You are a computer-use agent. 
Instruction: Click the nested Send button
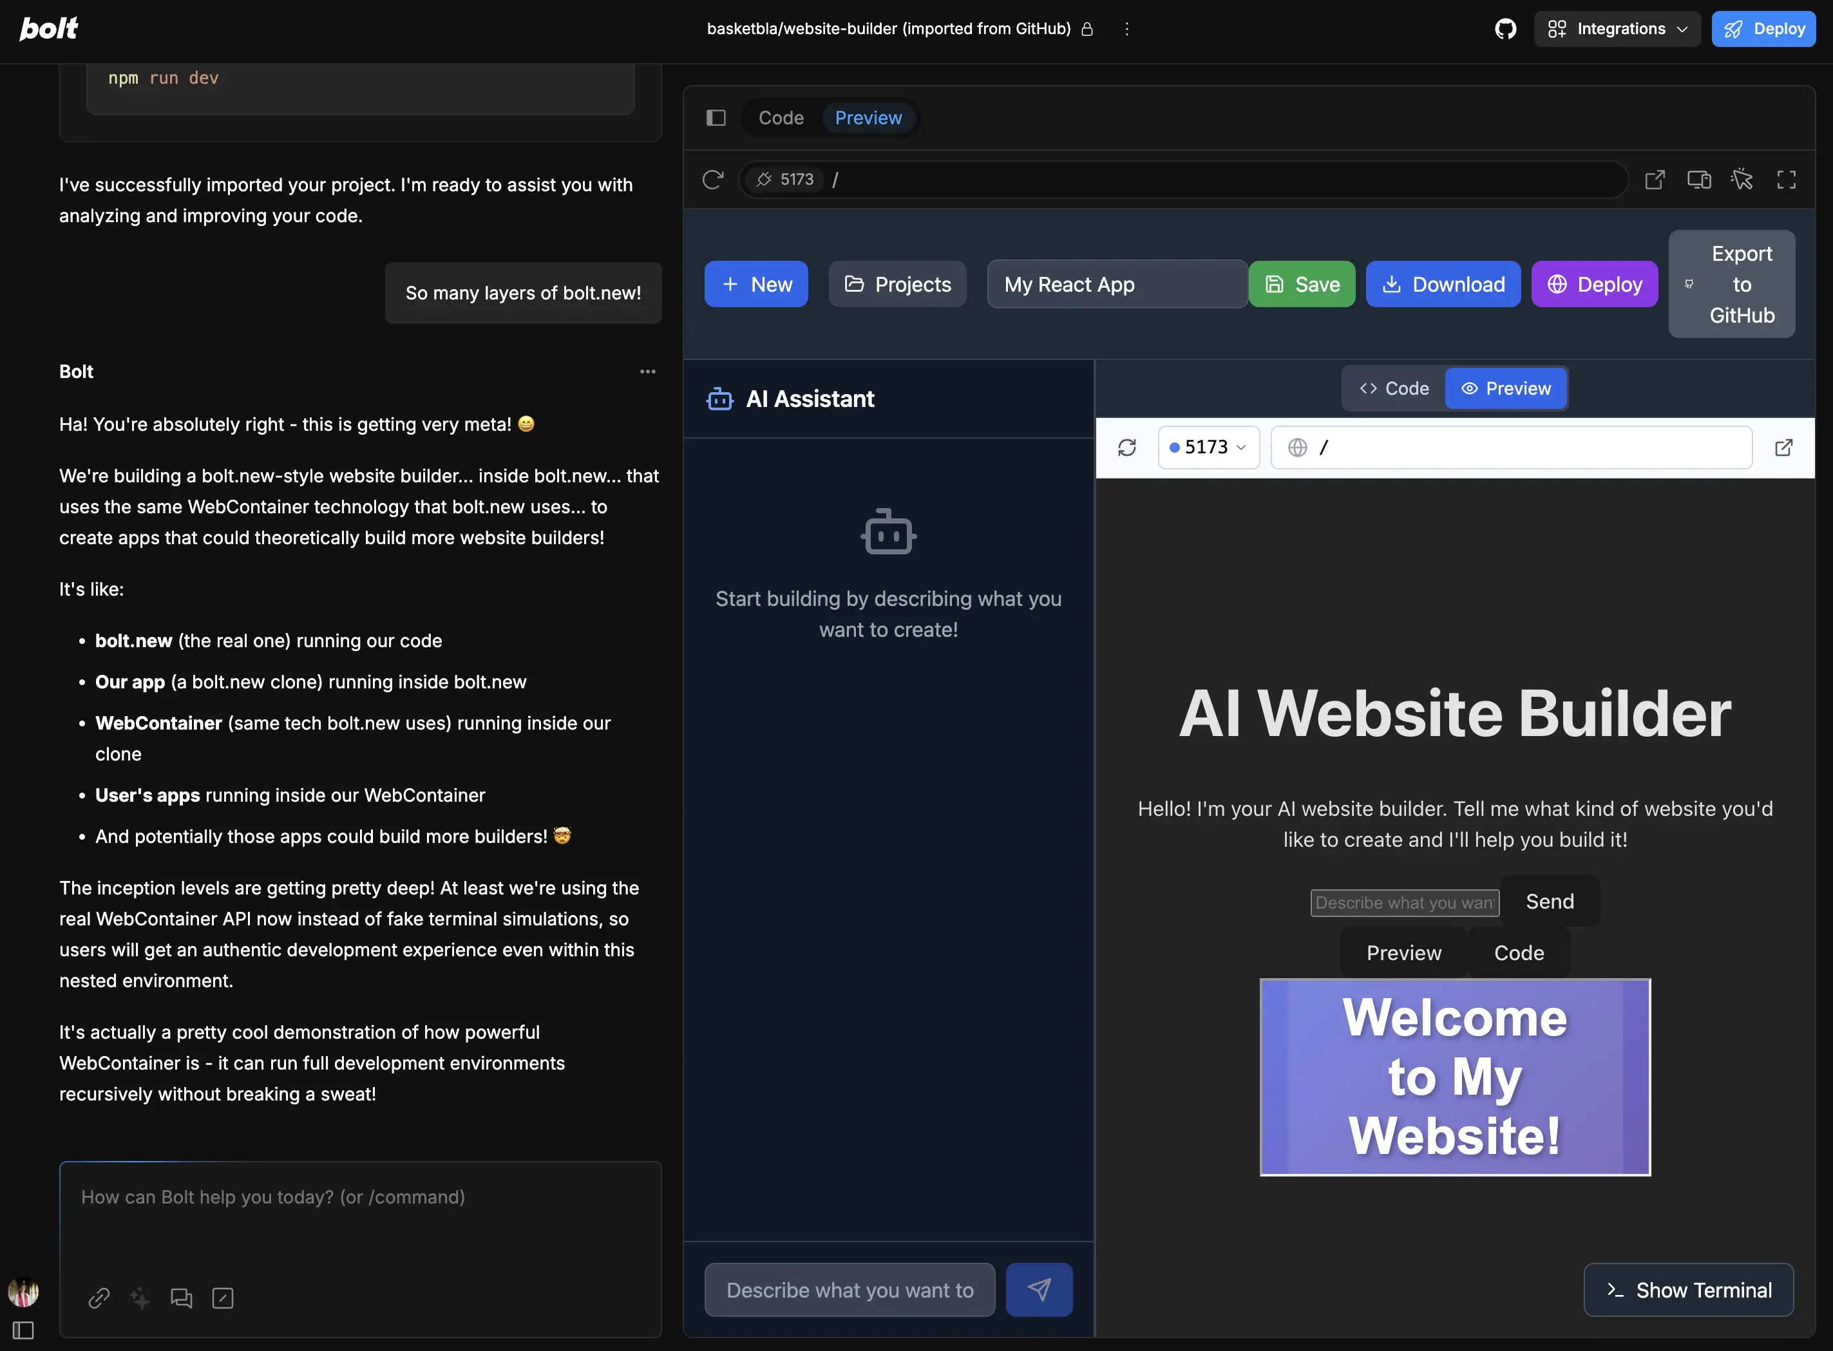[1550, 902]
